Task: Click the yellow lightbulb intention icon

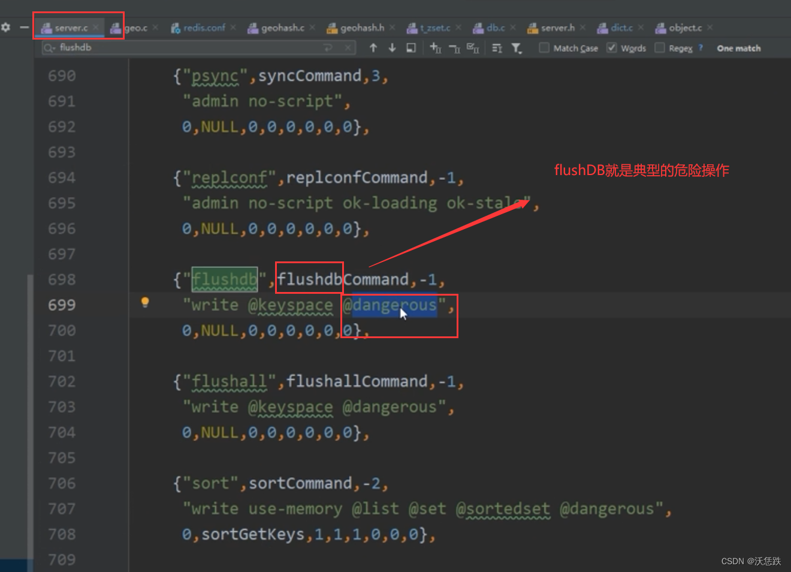Action: [x=145, y=302]
